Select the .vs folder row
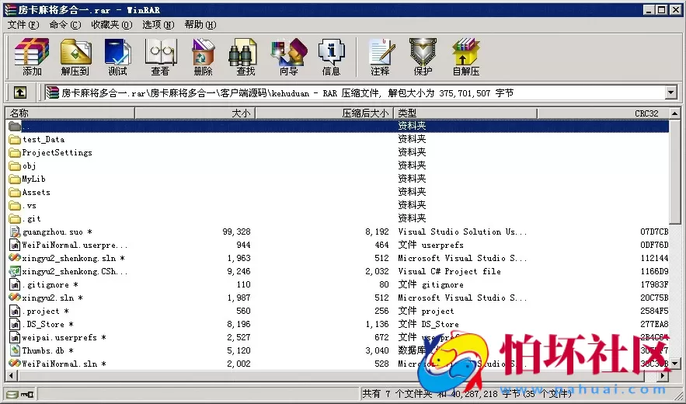The width and height of the screenshot is (686, 404). pyautogui.click(x=338, y=205)
